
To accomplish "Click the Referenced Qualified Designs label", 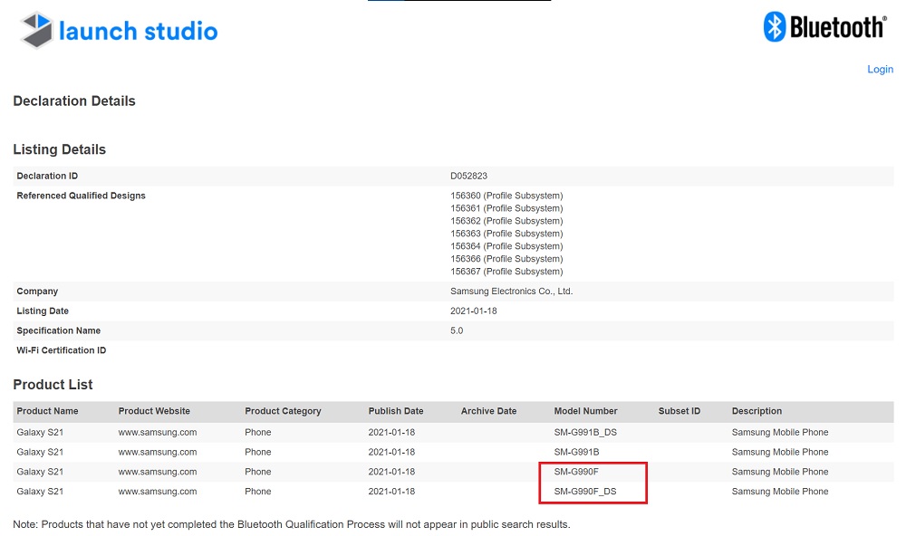I will coord(81,196).
